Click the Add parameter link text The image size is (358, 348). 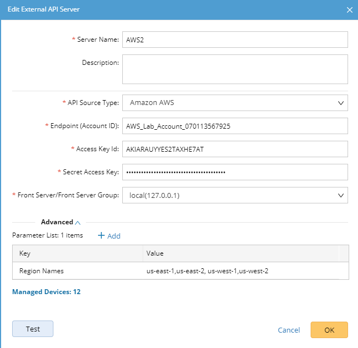click(x=113, y=236)
